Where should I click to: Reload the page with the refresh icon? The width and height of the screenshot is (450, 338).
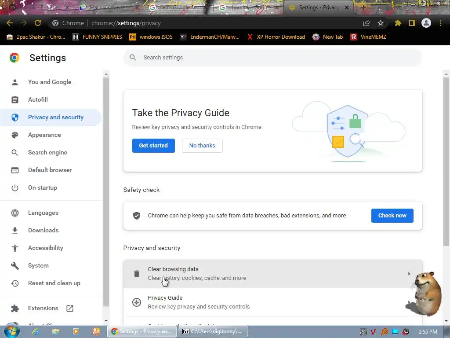[38, 23]
